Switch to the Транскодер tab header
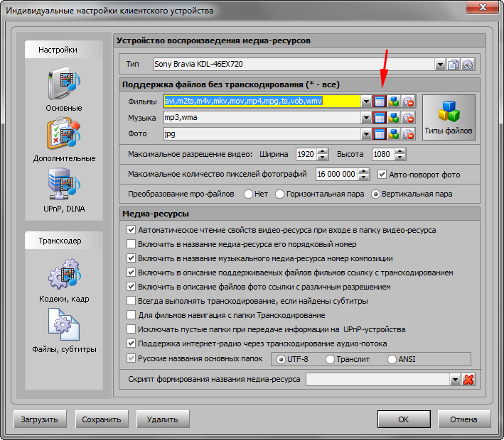This screenshot has width=504, height=440. [64, 241]
